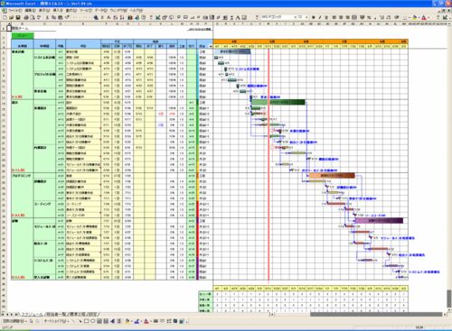452x331 pixels.
Task: Open the status column filter dropdown
Action: tap(211, 46)
